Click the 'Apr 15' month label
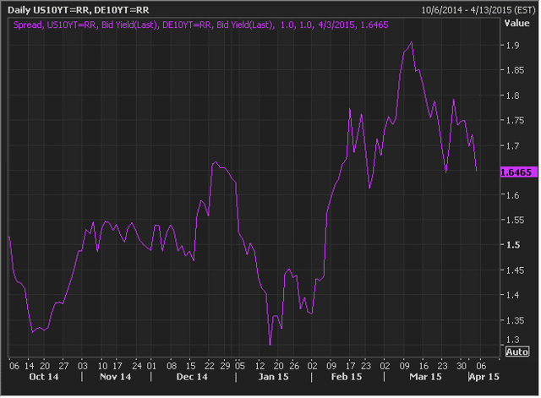This screenshot has height=398, width=541. 485,378
